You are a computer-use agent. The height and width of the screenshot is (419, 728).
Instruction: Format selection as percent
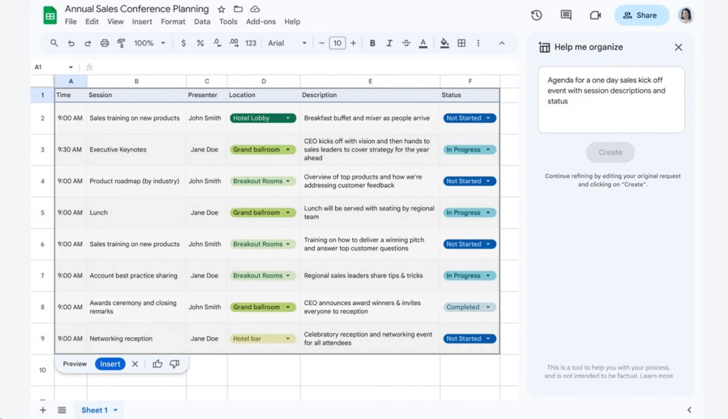point(200,43)
